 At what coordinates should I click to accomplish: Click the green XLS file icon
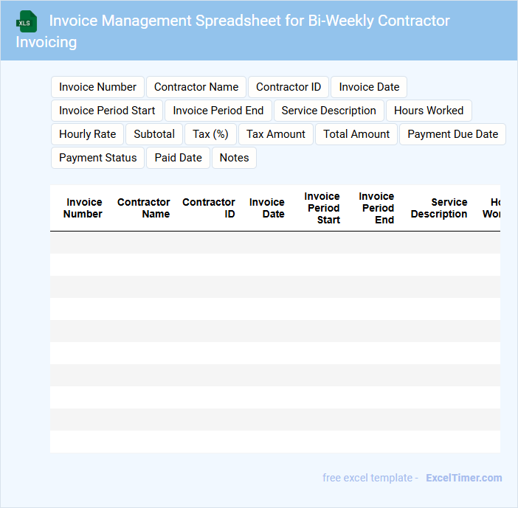[x=27, y=22]
